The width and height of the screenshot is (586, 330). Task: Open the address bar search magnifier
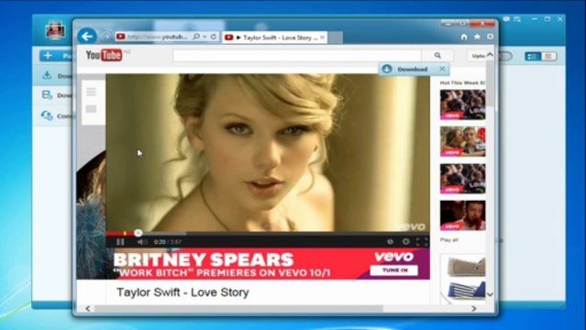coord(196,37)
